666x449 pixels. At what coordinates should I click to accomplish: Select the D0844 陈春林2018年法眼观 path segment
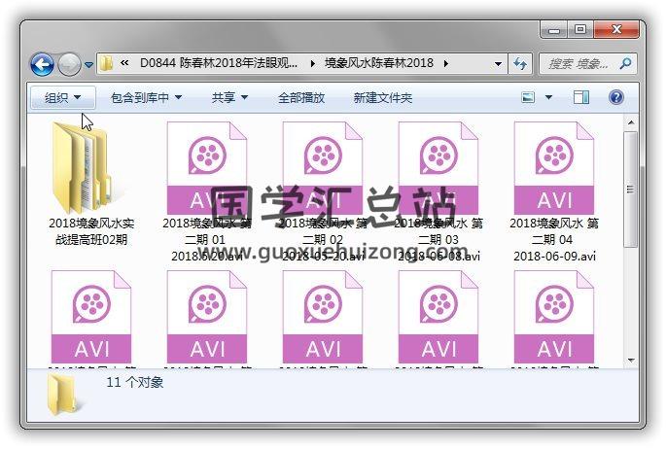pyautogui.click(x=219, y=63)
